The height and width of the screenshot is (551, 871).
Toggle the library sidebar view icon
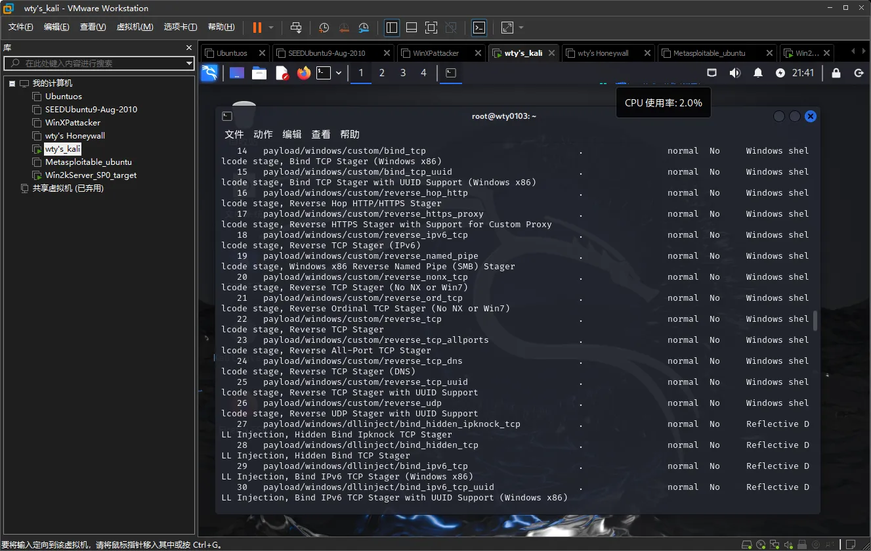[392, 28]
